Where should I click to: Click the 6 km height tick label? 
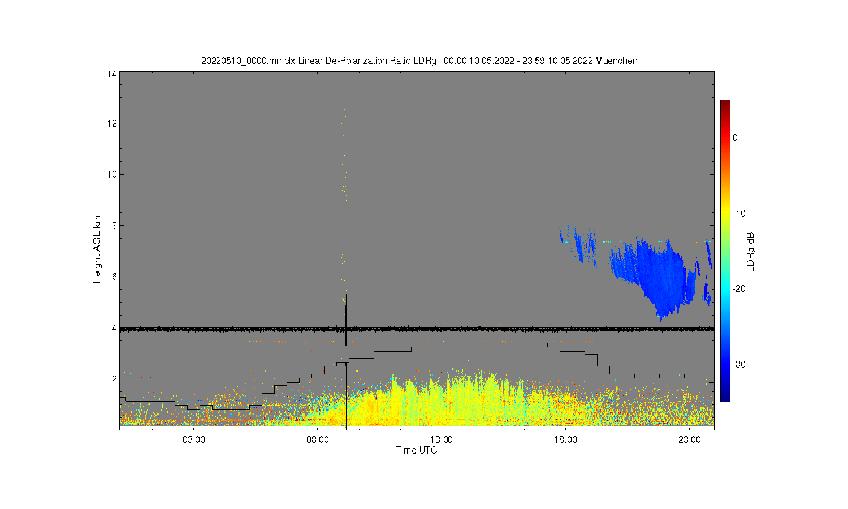click(114, 277)
